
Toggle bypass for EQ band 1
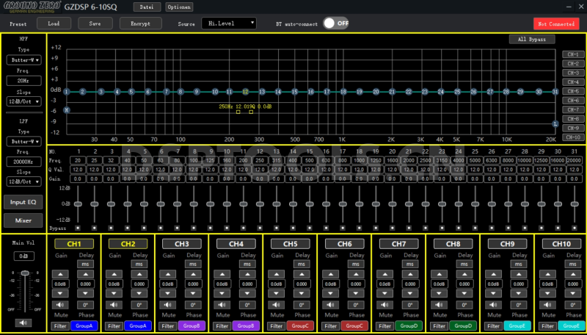point(77,228)
